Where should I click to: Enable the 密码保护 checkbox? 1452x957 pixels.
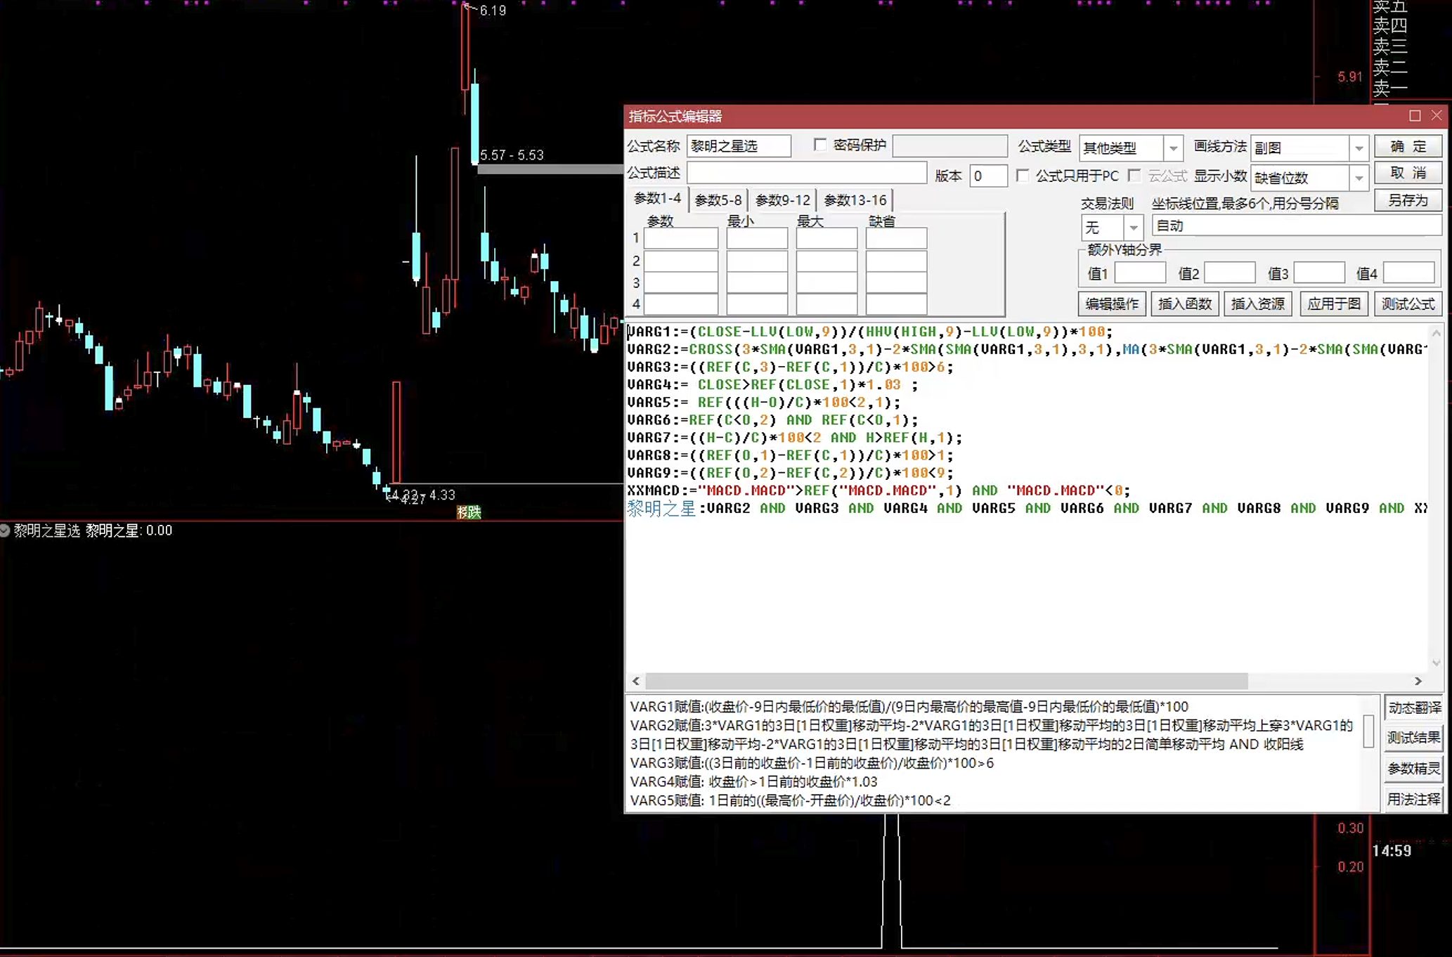pos(819,145)
